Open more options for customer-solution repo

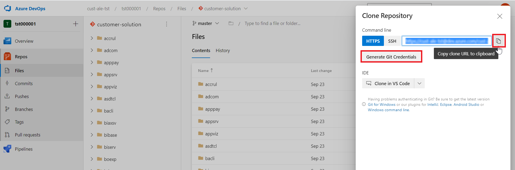(x=167, y=24)
